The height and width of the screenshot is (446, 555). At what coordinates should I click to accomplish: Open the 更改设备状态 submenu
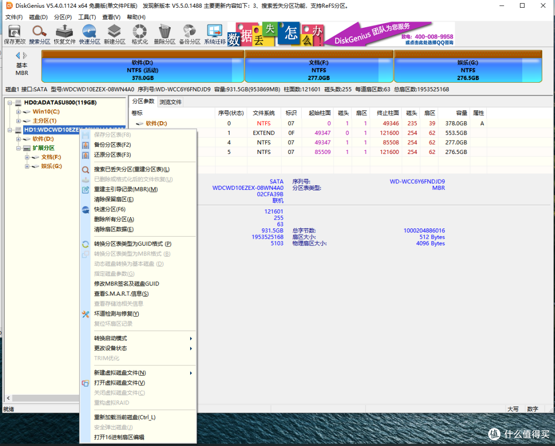pyautogui.click(x=138, y=348)
